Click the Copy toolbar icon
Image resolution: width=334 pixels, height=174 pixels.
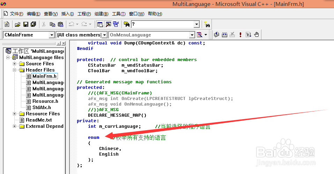52,24
